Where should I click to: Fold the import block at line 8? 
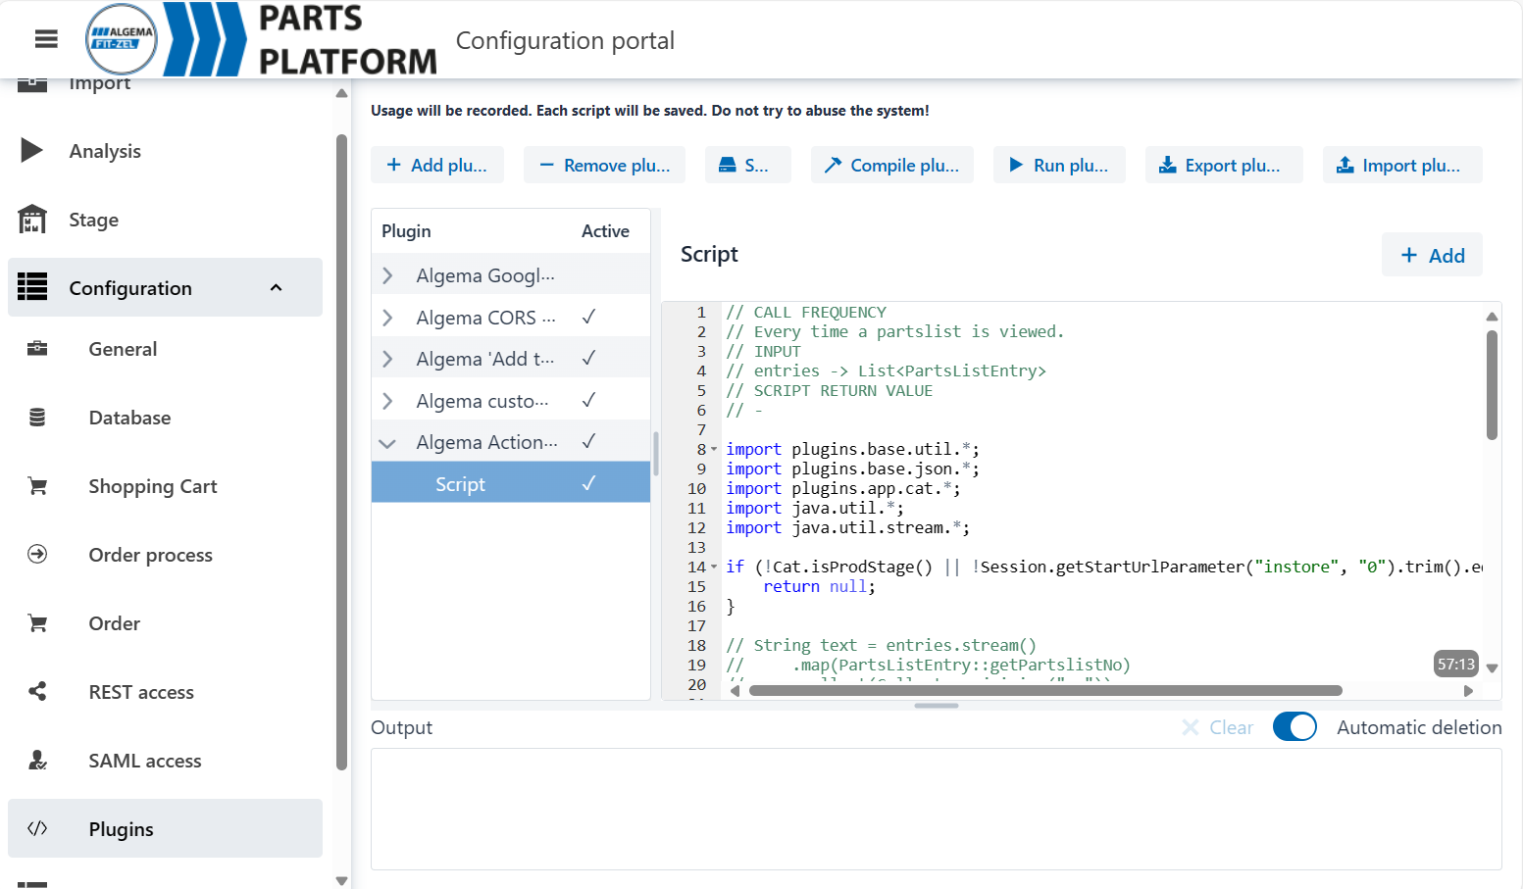pos(714,449)
